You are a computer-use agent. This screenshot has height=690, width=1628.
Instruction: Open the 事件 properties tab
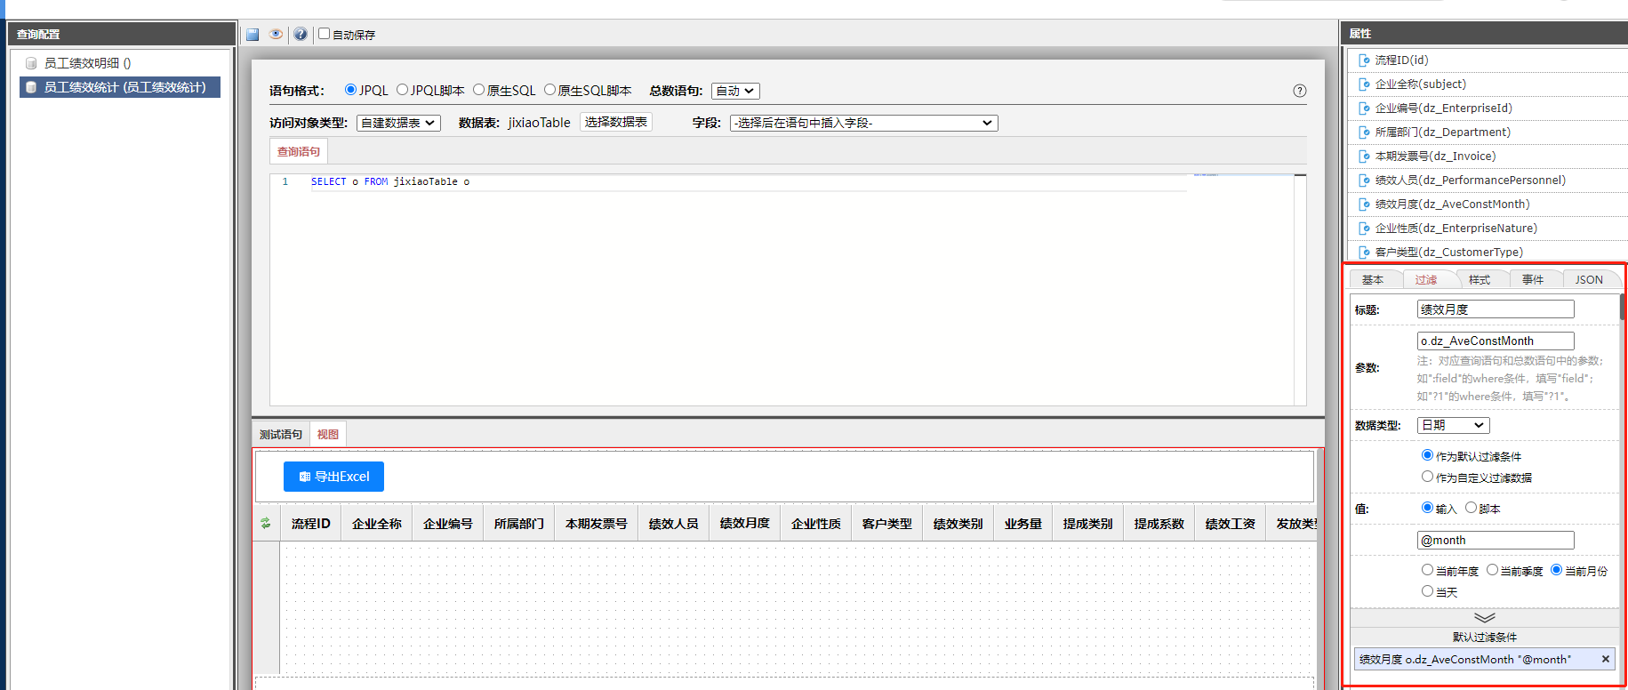[x=1533, y=279]
